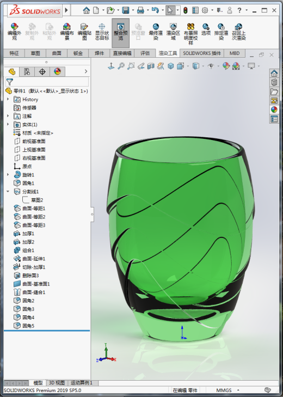This screenshot has width=283, height=397.
Task: Click the Edit Decal (编辑贴图) icon
Action: 84,32
